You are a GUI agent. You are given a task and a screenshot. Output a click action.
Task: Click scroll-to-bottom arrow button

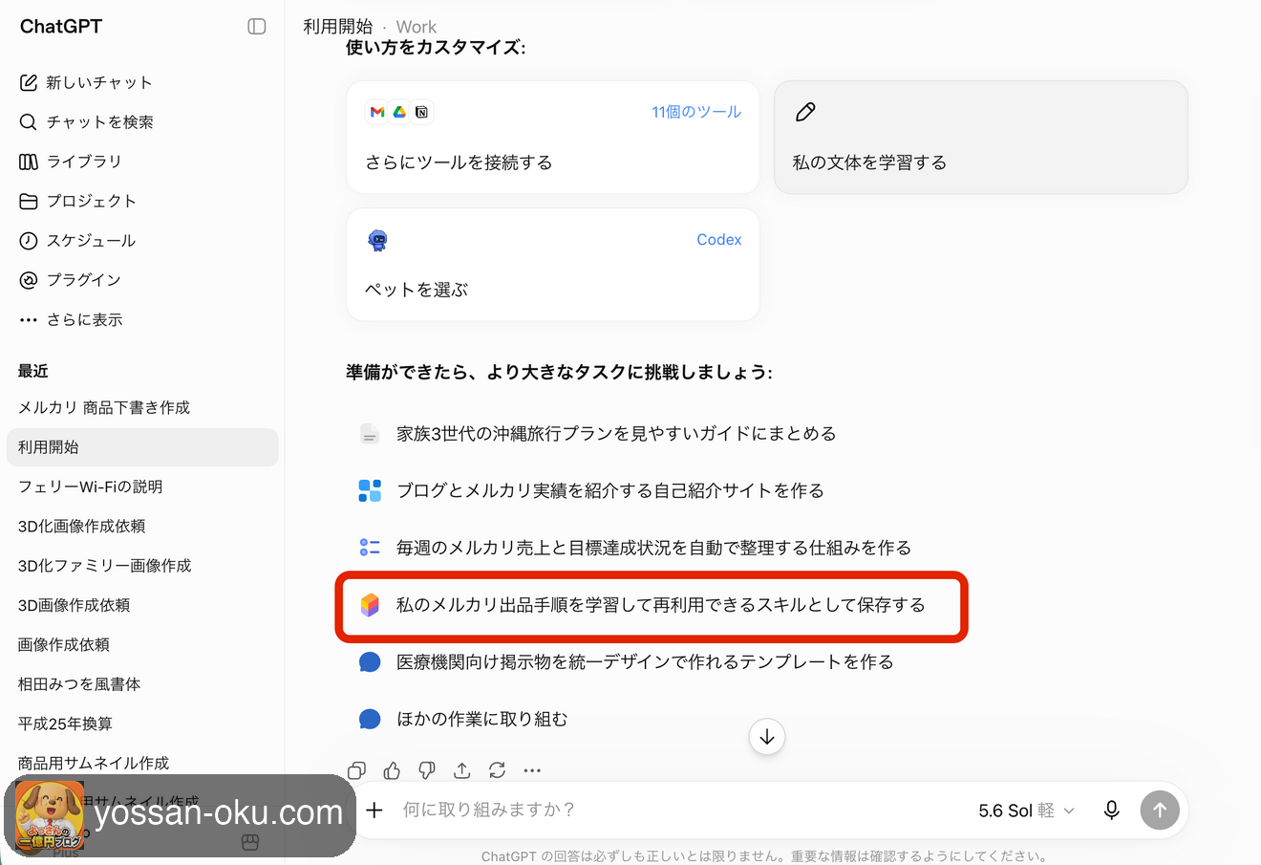[x=767, y=737]
